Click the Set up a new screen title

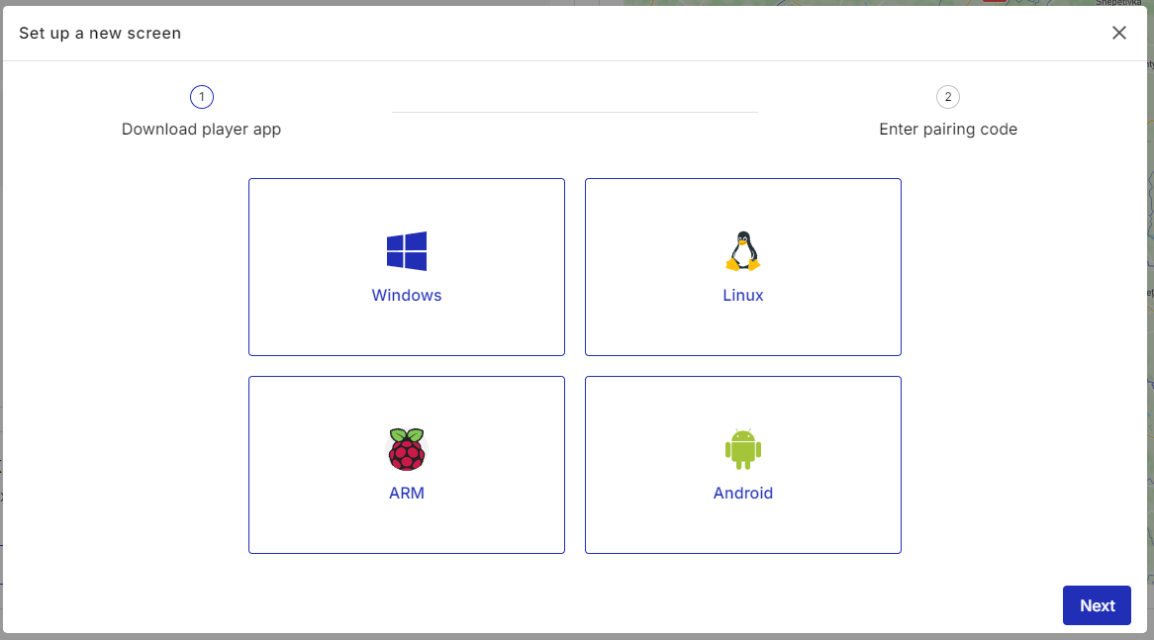click(x=100, y=33)
